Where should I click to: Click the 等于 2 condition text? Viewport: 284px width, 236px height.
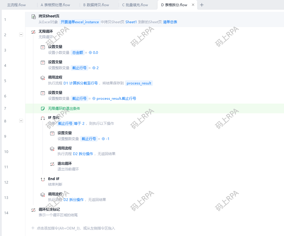(79, 124)
